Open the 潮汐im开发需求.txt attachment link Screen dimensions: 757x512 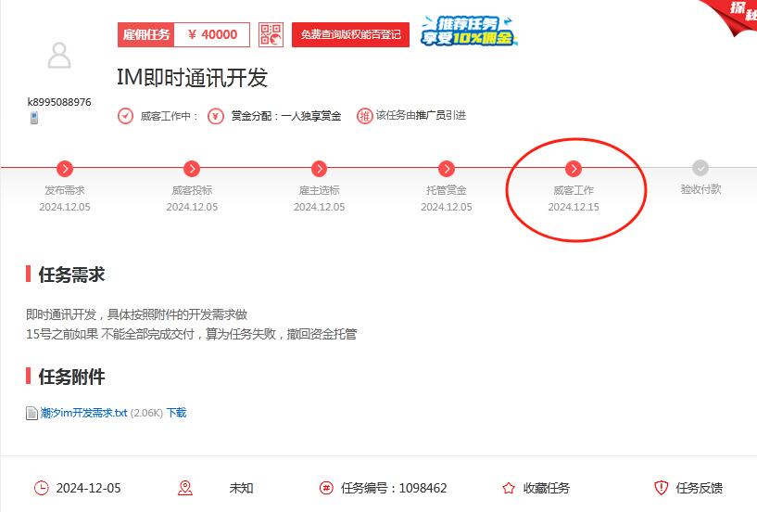click(83, 413)
